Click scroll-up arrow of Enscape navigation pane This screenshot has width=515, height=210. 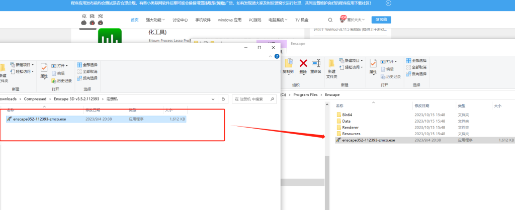tap(327, 104)
